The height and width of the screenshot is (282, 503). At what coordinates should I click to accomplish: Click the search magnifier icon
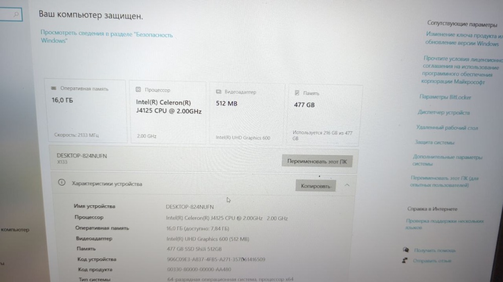[x=16, y=15]
